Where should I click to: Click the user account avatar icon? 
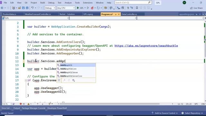click(184, 3)
